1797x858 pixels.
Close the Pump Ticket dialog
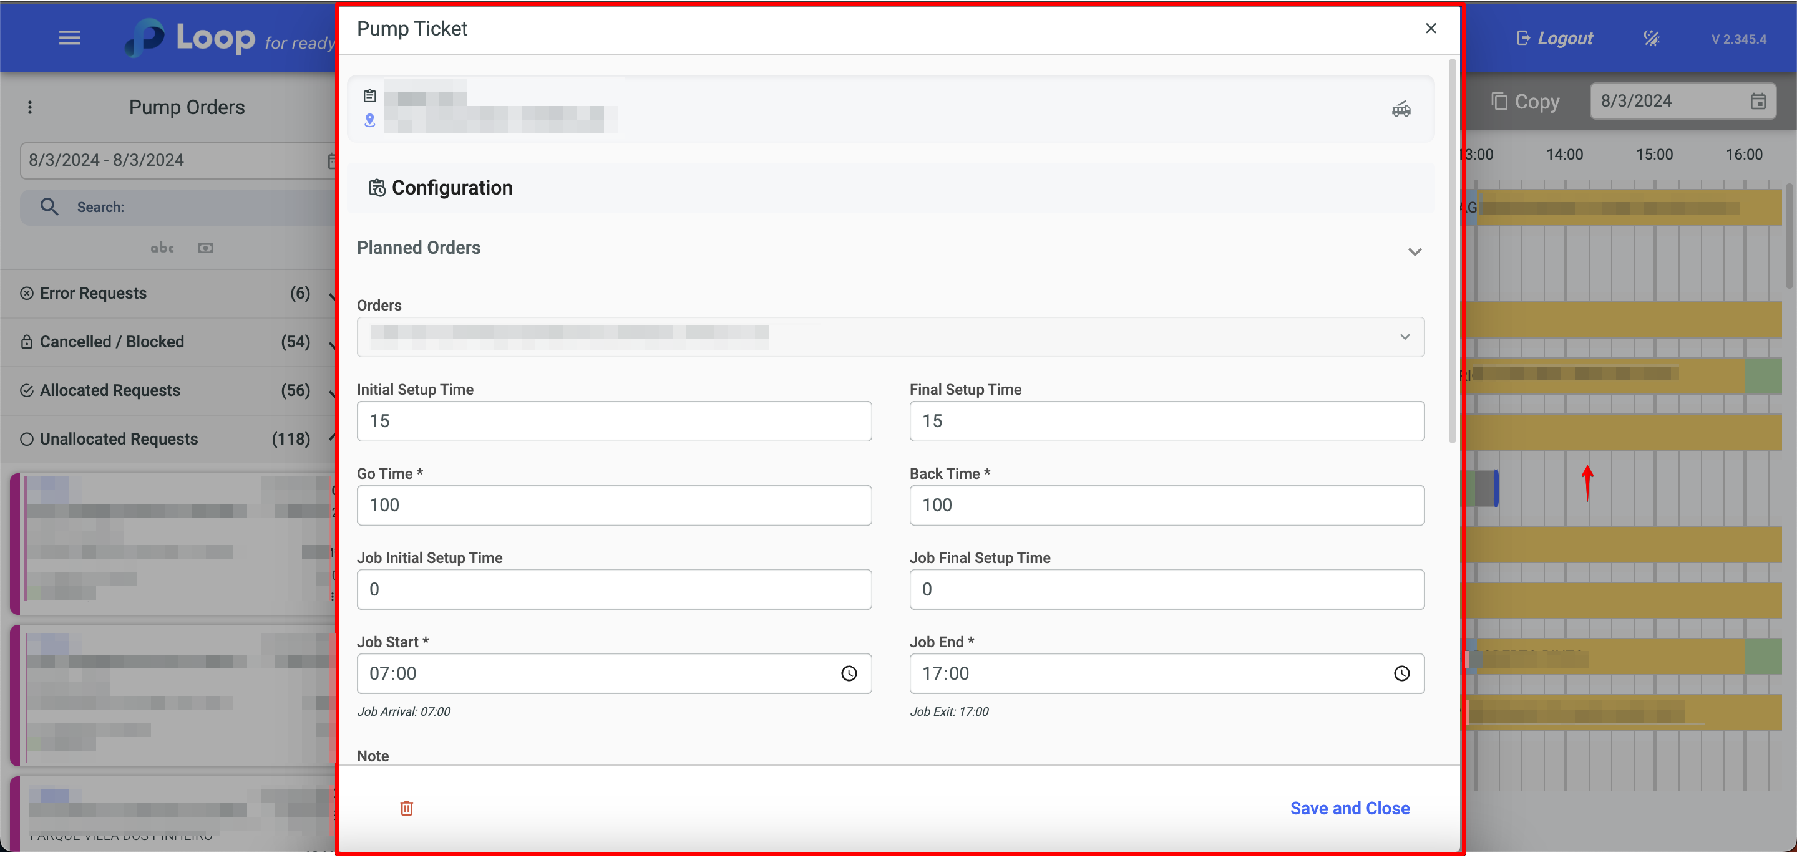click(x=1430, y=29)
